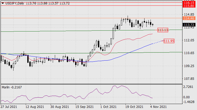This screenshot has width=197, height=110.
Task: Click the Marlin -0.2167 indicator label
Action: click(12, 87)
